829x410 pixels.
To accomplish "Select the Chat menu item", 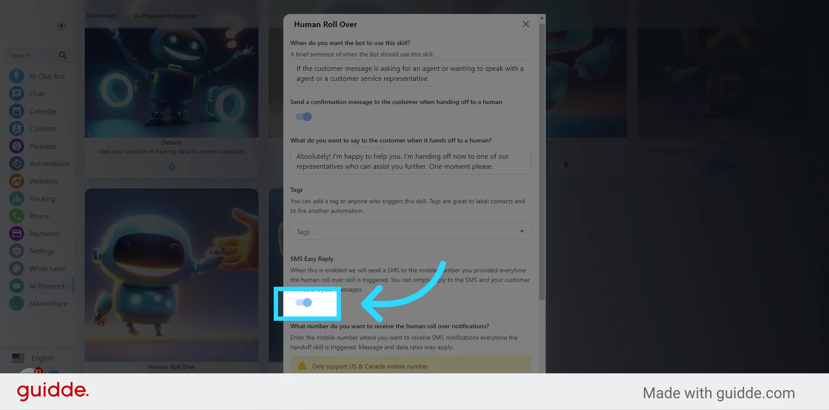I will pyautogui.click(x=37, y=94).
